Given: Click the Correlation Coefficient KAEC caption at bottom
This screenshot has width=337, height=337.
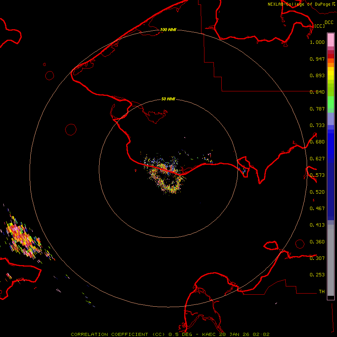Looking at the screenshot, I should pyautogui.click(x=170, y=334).
